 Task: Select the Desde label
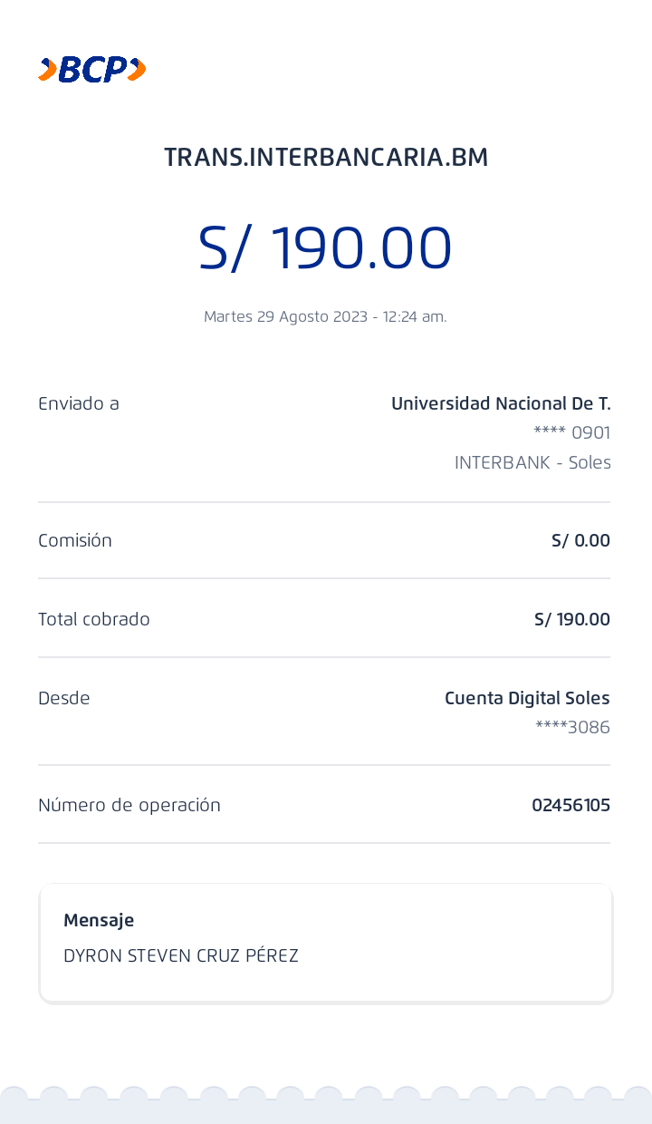point(64,698)
